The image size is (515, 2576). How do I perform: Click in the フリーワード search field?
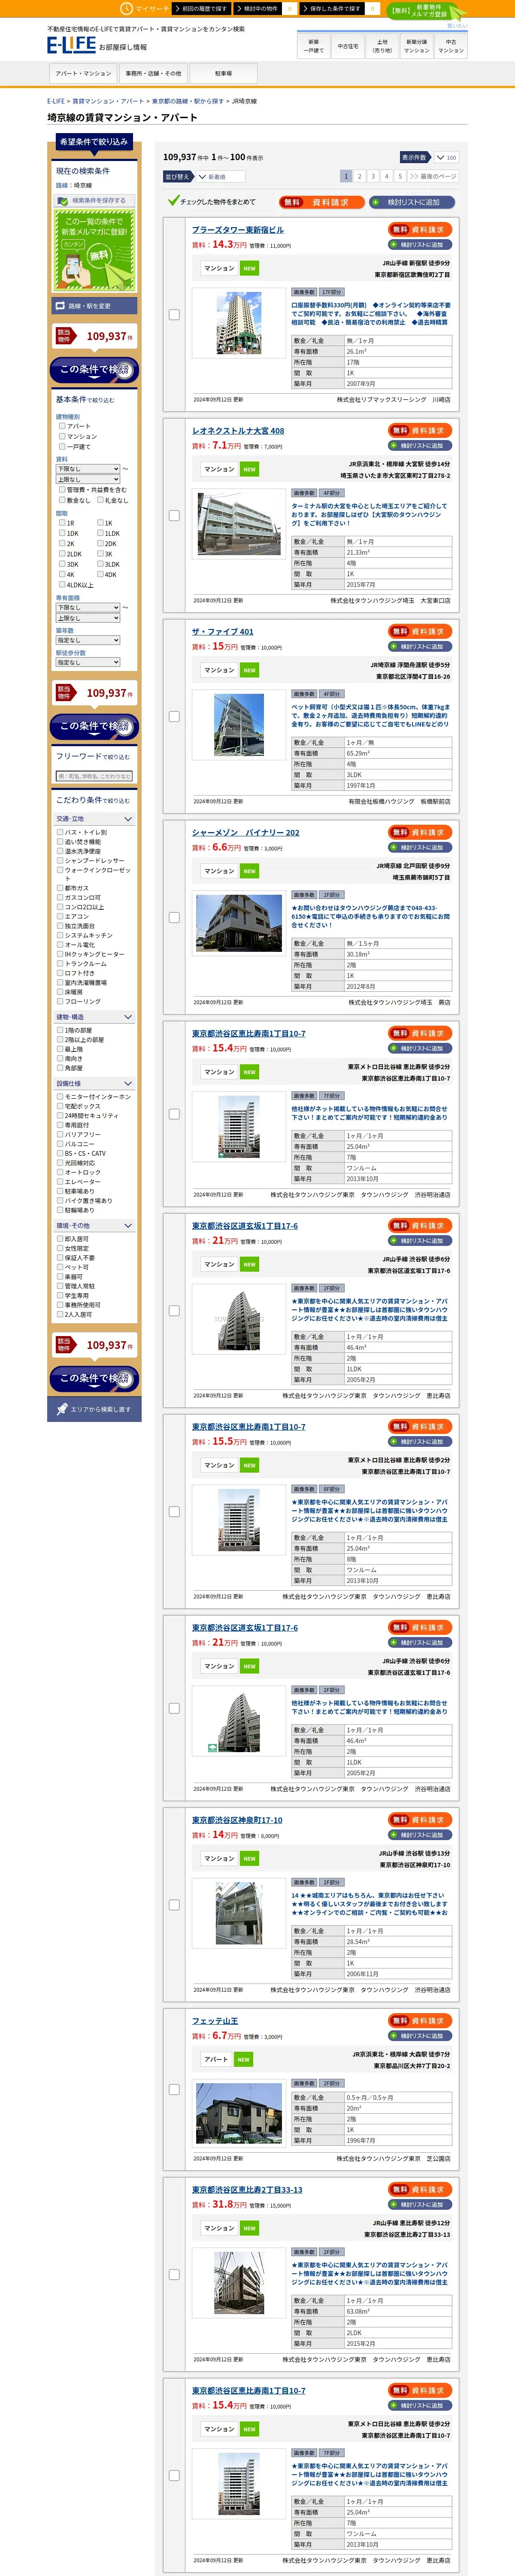(94, 776)
